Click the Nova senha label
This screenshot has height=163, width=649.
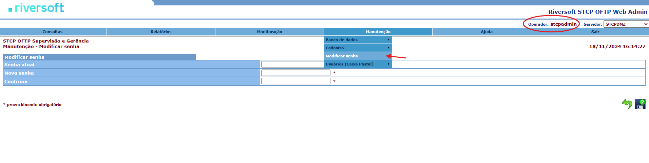(19, 73)
